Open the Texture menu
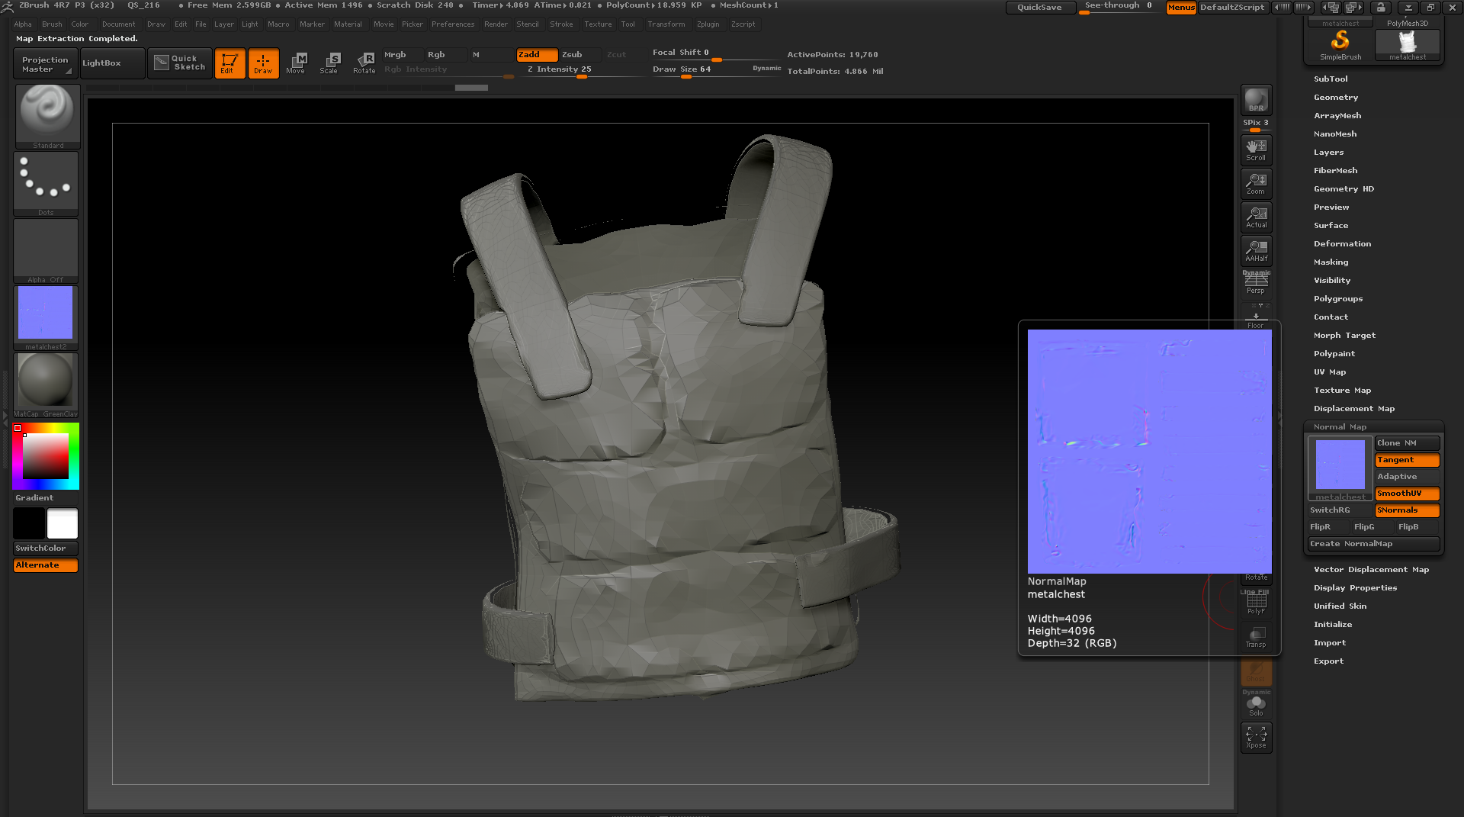Image resolution: width=1464 pixels, height=817 pixels. (x=598, y=24)
